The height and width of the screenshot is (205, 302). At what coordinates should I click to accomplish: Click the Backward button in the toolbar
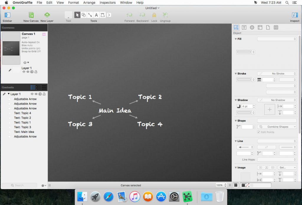coord(142,15)
